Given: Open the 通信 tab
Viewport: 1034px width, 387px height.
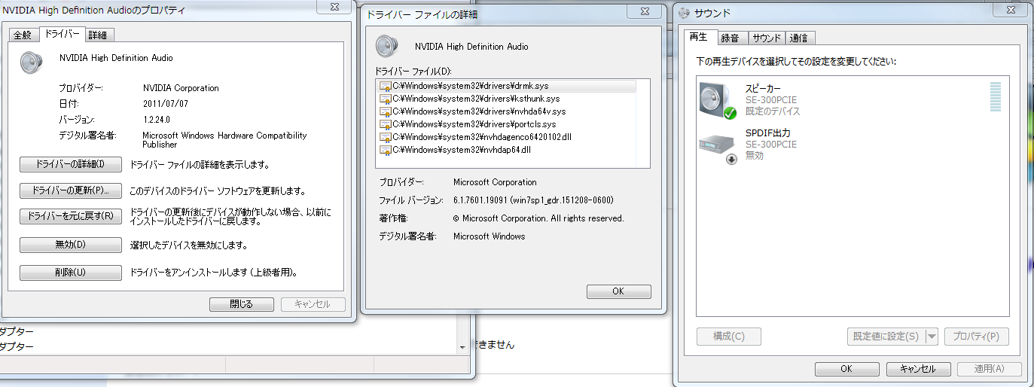Looking at the screenshot, I should click(801, 38).
